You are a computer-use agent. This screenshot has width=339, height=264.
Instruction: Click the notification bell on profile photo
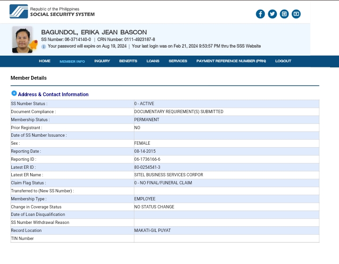pos(34,45)
